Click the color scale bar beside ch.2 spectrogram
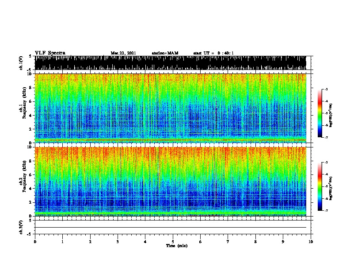The image size is (350, 271). (x=320, y=186)
